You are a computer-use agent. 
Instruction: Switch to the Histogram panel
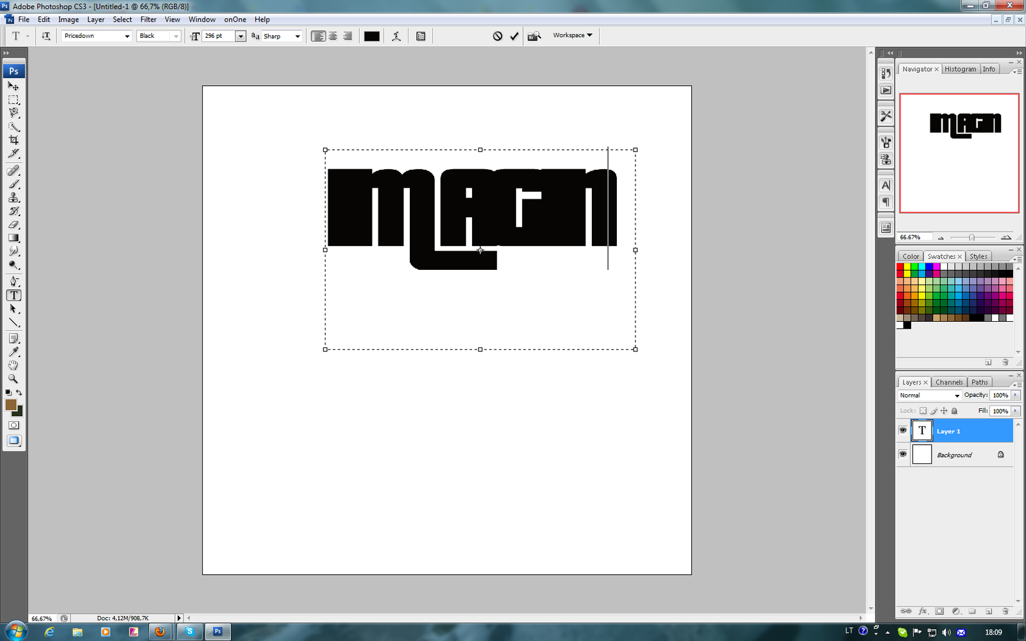[960, 69]
